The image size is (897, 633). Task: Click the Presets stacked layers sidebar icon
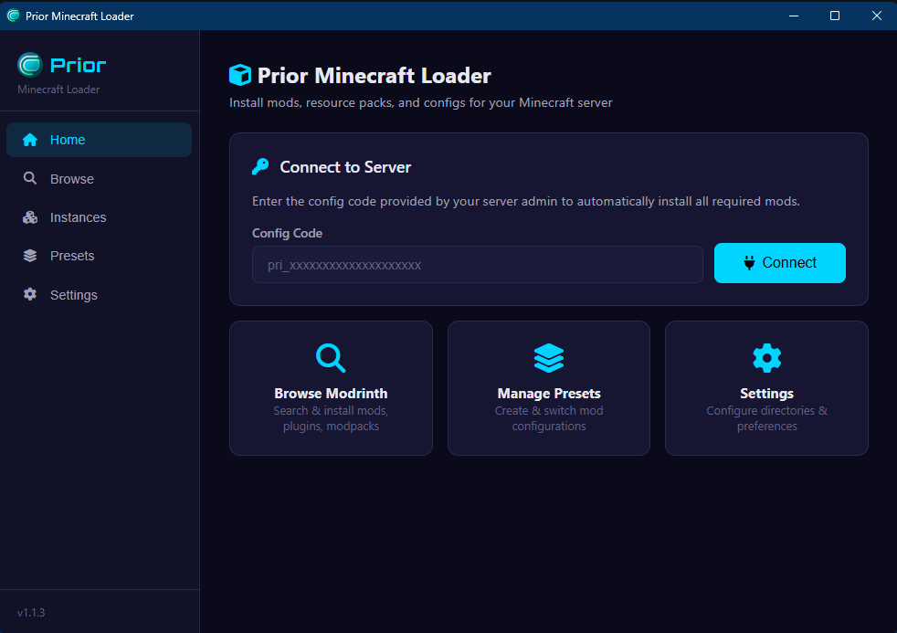(x=30, y=256)
